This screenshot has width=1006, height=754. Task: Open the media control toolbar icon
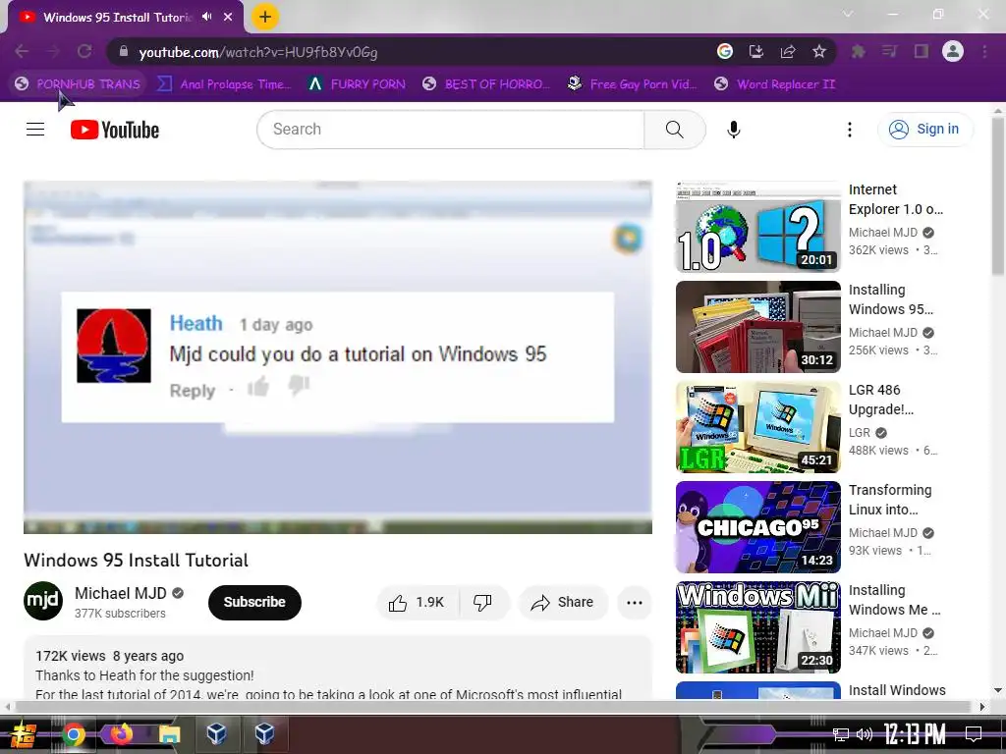(x=890, y=51)
